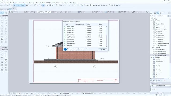Select 03 Разрез 1-1 layout
Image resolution: width=171 pixels, height=96 pixels.
pyautogui.click(x=159, y=32)
